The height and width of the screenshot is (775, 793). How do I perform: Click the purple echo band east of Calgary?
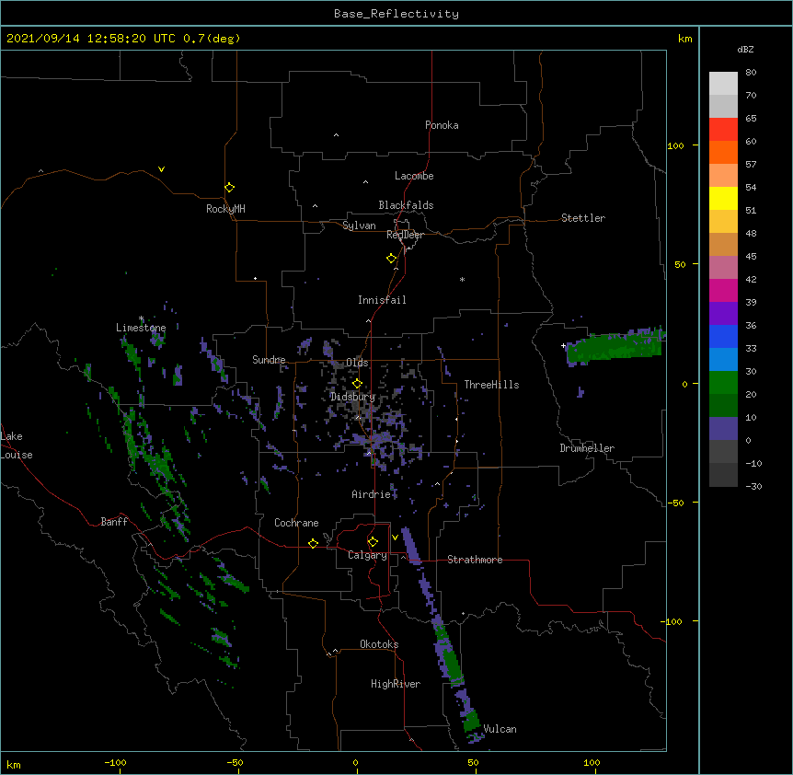coord(410,545)
